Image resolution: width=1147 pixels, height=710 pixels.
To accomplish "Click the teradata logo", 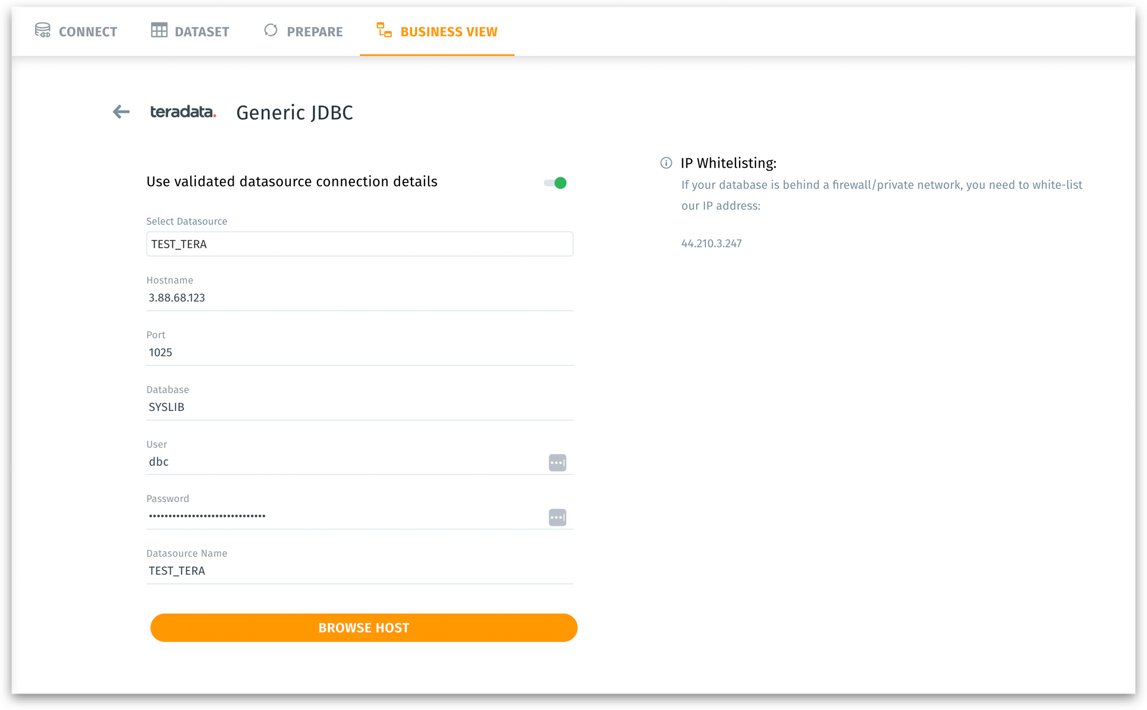I will click(183, 112).
